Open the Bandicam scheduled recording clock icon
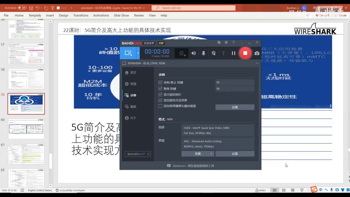The width and height of the screenshot is (350, 197). pos(226,42)
